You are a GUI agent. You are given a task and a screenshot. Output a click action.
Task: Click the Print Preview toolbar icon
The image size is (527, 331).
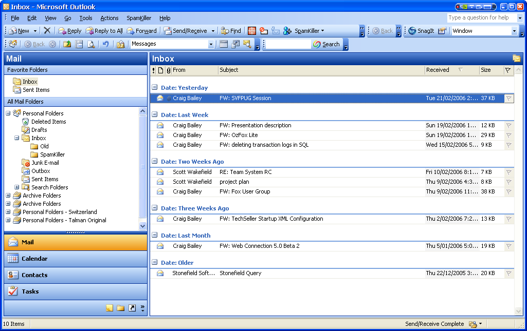pyautogui.click(x=91, y=44)
